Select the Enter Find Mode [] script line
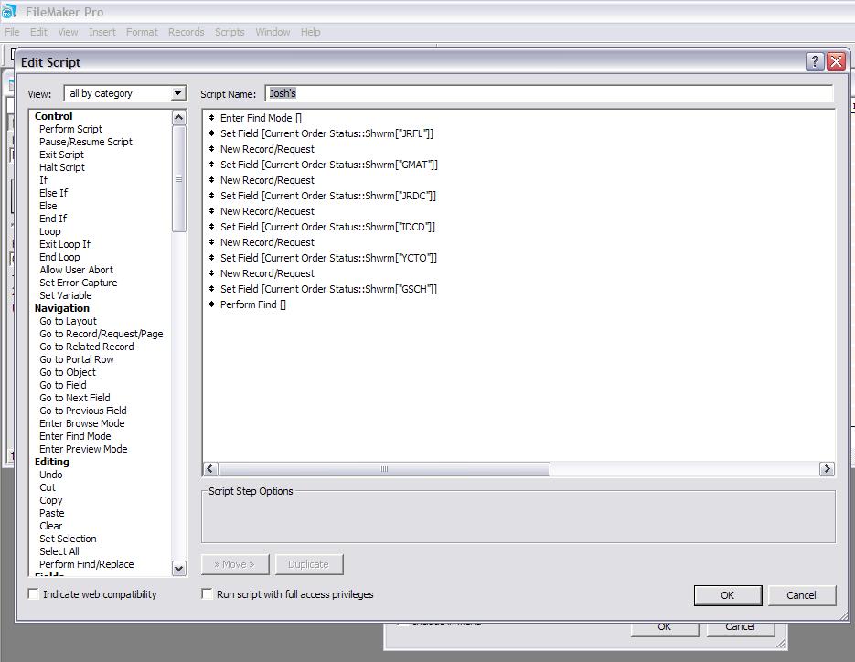855x662 pixels. pos(261,118)
